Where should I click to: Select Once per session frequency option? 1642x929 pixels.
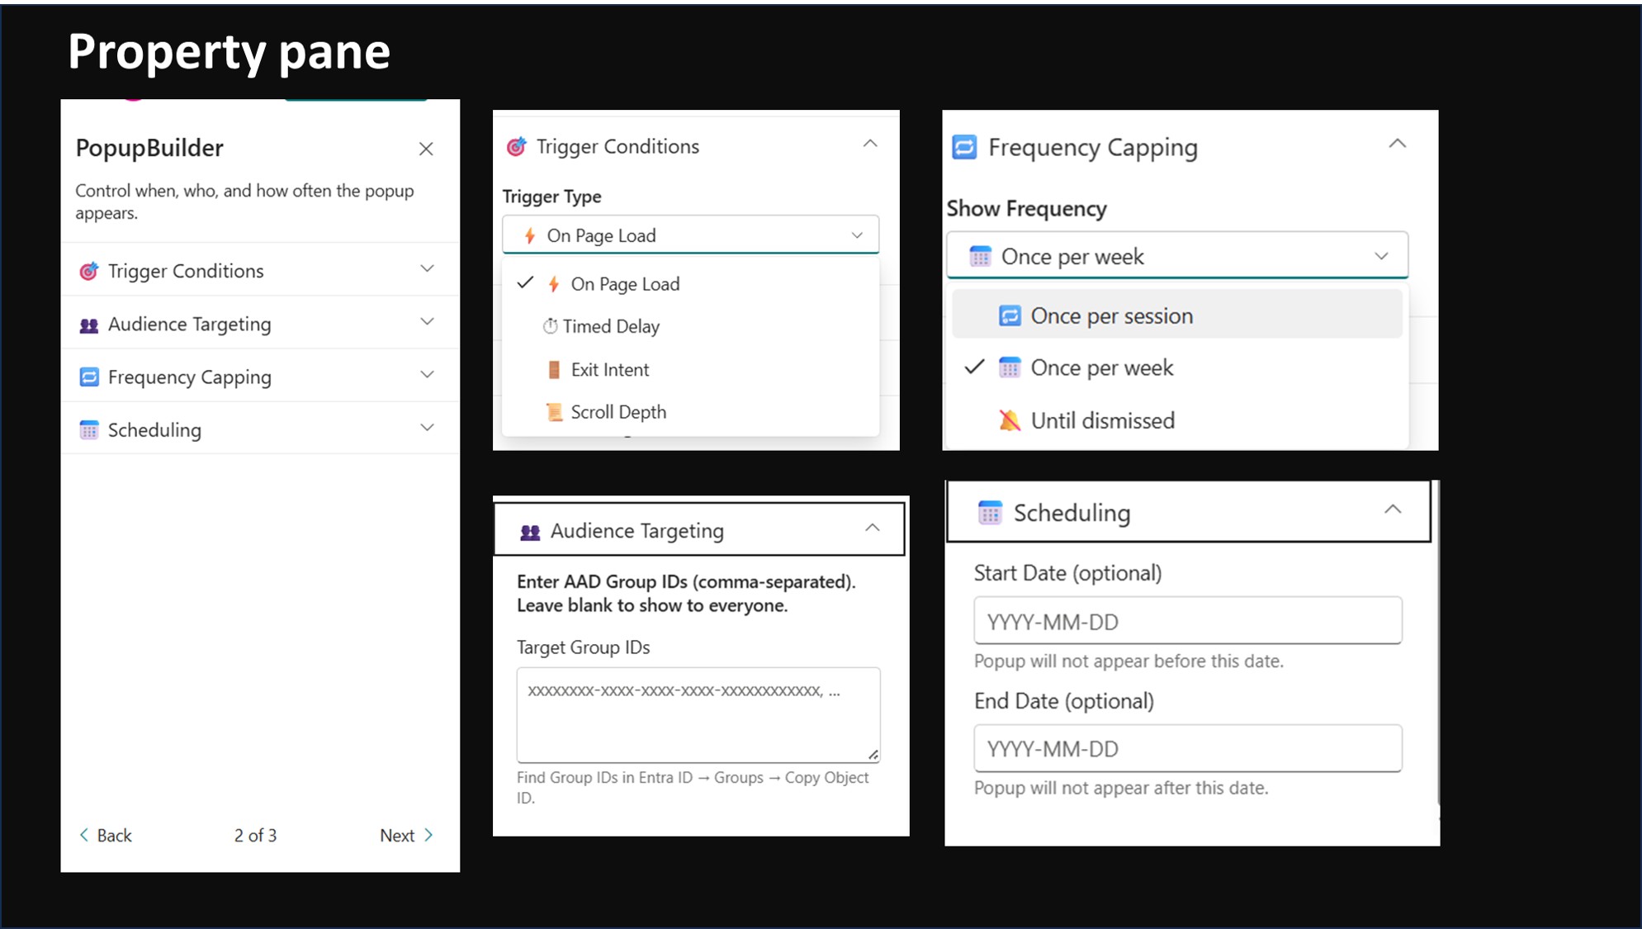1110,315
